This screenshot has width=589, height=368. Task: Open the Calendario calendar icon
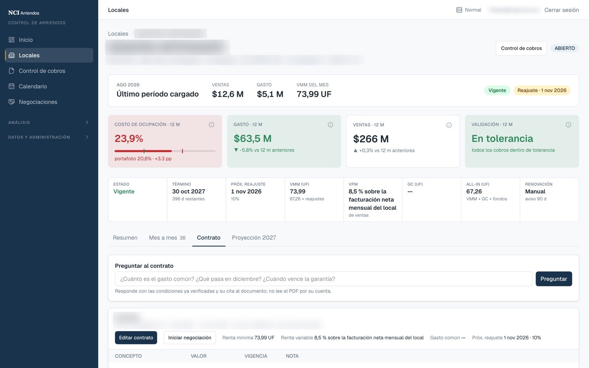tap(11, 86)
